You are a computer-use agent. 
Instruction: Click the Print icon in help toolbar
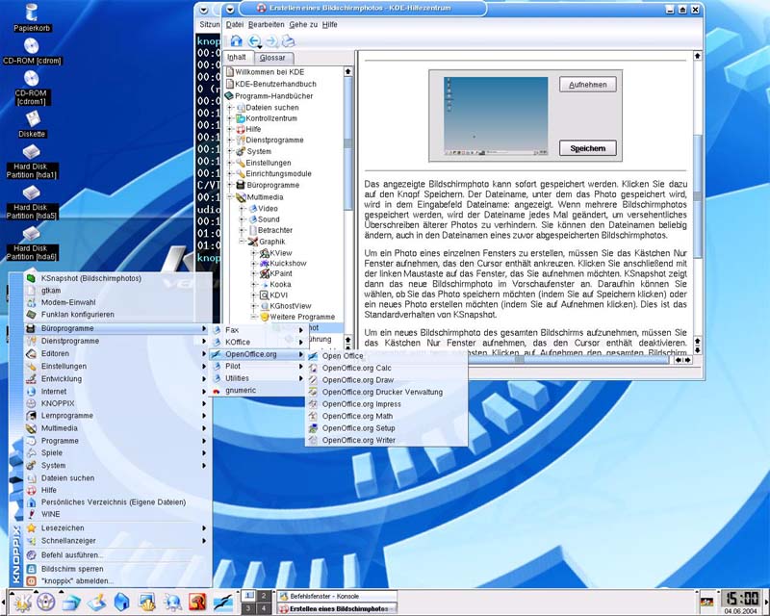[289, 41]
